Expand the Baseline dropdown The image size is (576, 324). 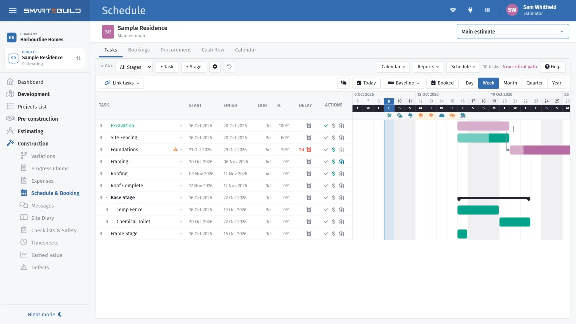point(403,83)
